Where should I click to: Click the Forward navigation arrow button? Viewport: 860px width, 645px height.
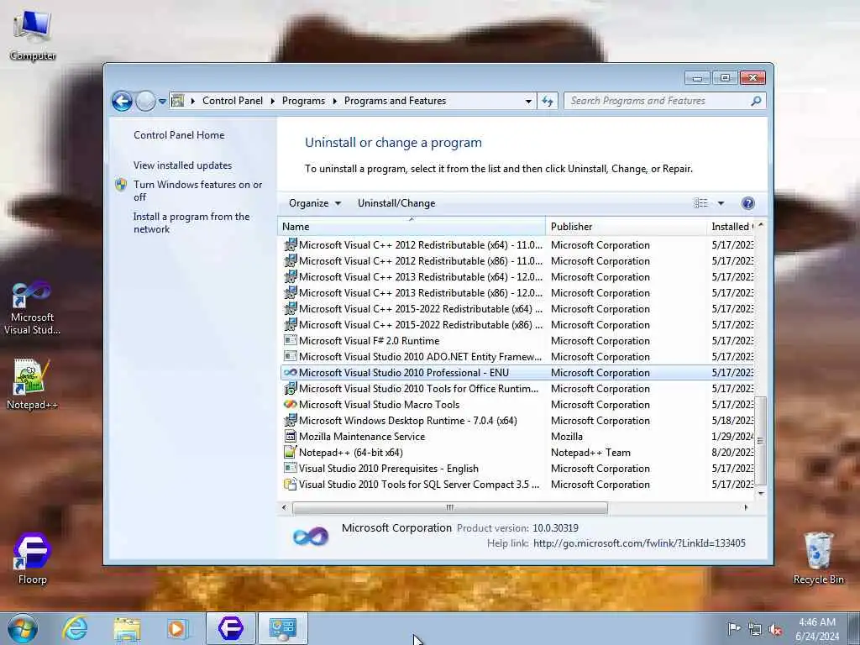click(145, 101)
